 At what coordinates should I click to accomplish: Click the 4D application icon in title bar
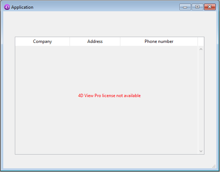(7, 7)
